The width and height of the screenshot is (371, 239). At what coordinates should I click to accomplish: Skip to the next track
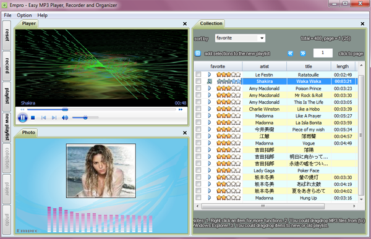54,117
